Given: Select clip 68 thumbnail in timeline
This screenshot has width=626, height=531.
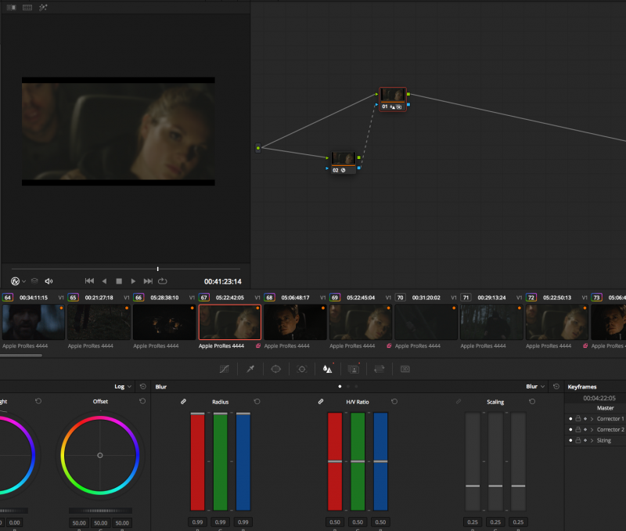Looking at the screenshot, I should pos(294,322).
